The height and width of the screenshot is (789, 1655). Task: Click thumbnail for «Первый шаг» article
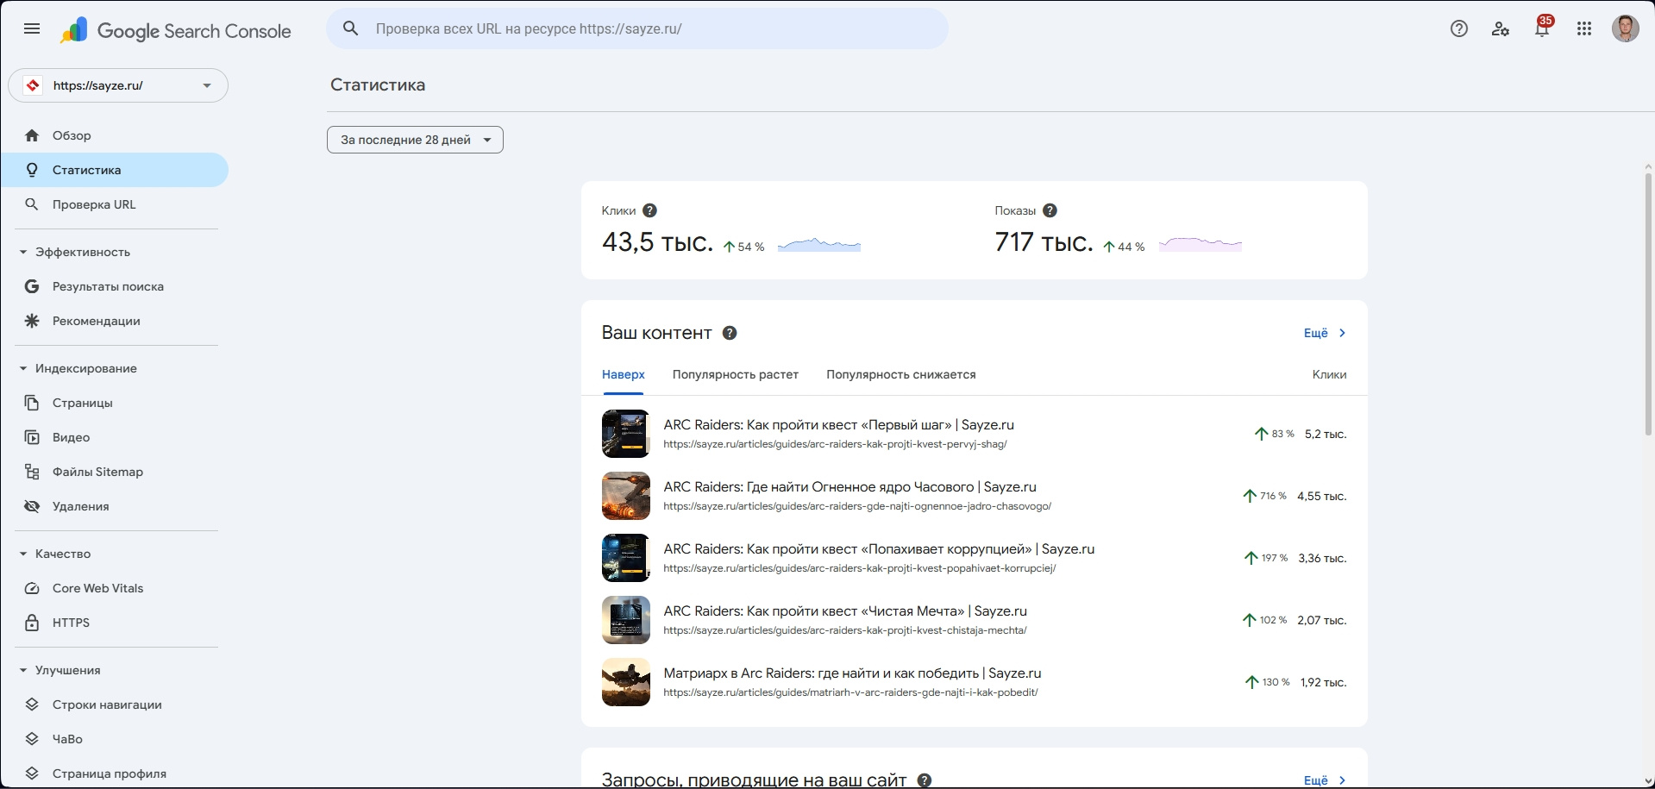[x=626, y=434]
